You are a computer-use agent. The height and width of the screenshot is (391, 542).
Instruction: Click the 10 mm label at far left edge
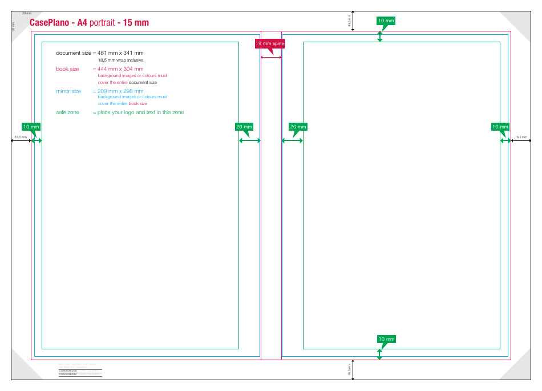[x=31, y=126]
